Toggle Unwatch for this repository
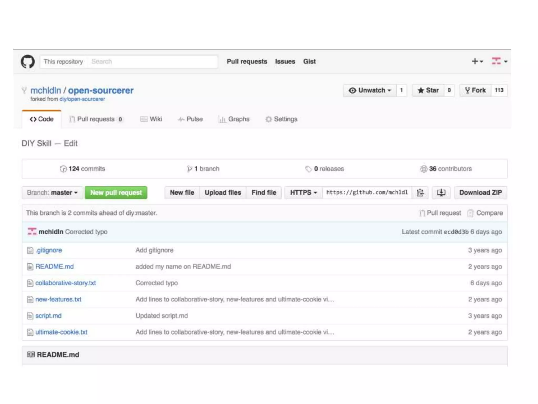 370,90
